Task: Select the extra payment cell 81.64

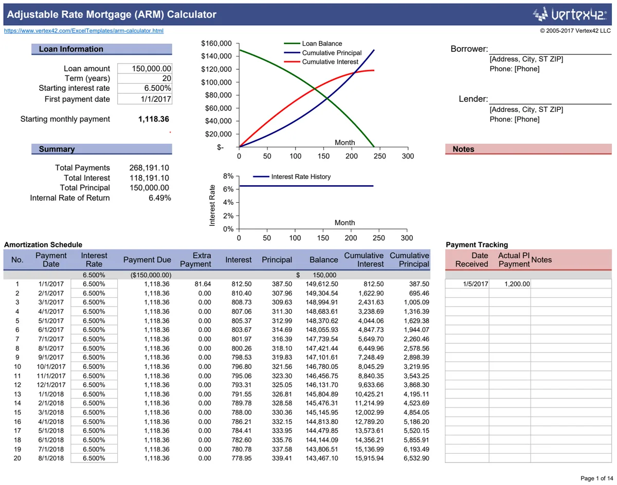Action: [x=203, y=284]
